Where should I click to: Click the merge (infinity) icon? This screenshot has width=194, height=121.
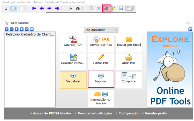(32, 29)
